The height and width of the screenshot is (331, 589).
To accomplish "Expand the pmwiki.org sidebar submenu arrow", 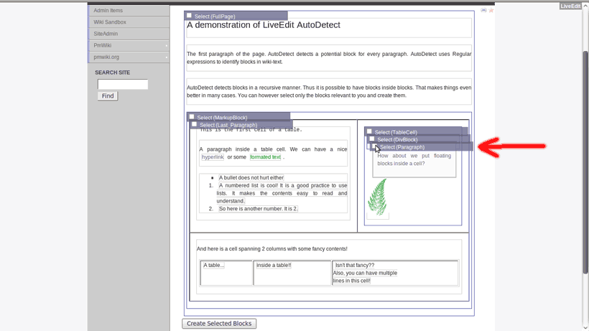I will (x=167, y=57).
